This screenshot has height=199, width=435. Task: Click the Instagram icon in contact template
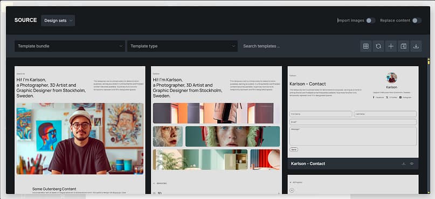coord(401,98)
